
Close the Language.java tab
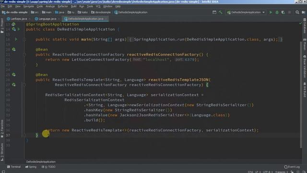pyautogui.click(x=59, y=19)
